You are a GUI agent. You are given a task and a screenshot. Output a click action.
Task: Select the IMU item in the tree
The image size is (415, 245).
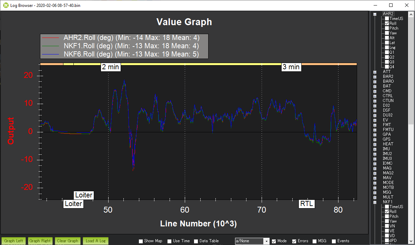point(387,149)
